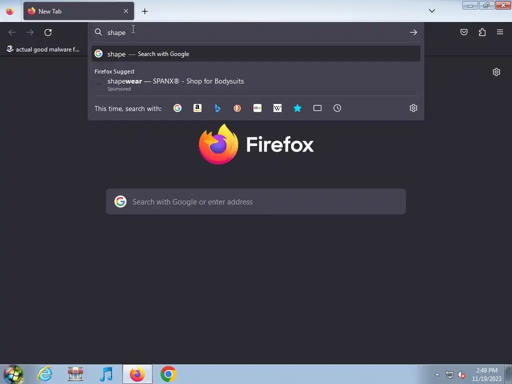Open the music note app in taskbar
Screen dimensions: 512x384
tap(106, 374)
